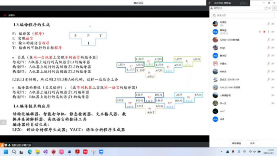Click the Tencent Meeting taskbar icon
The width and height of the screenshot is (277, 156).
pos(101,152)
